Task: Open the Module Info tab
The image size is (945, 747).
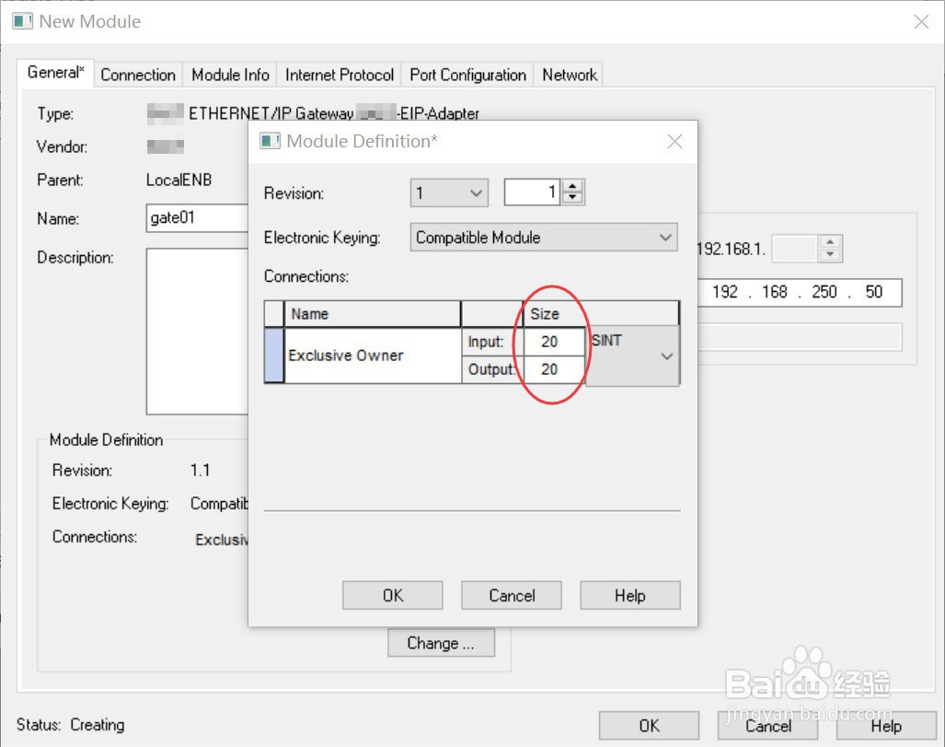Action: pyautogui.click(x=229, y=75)
